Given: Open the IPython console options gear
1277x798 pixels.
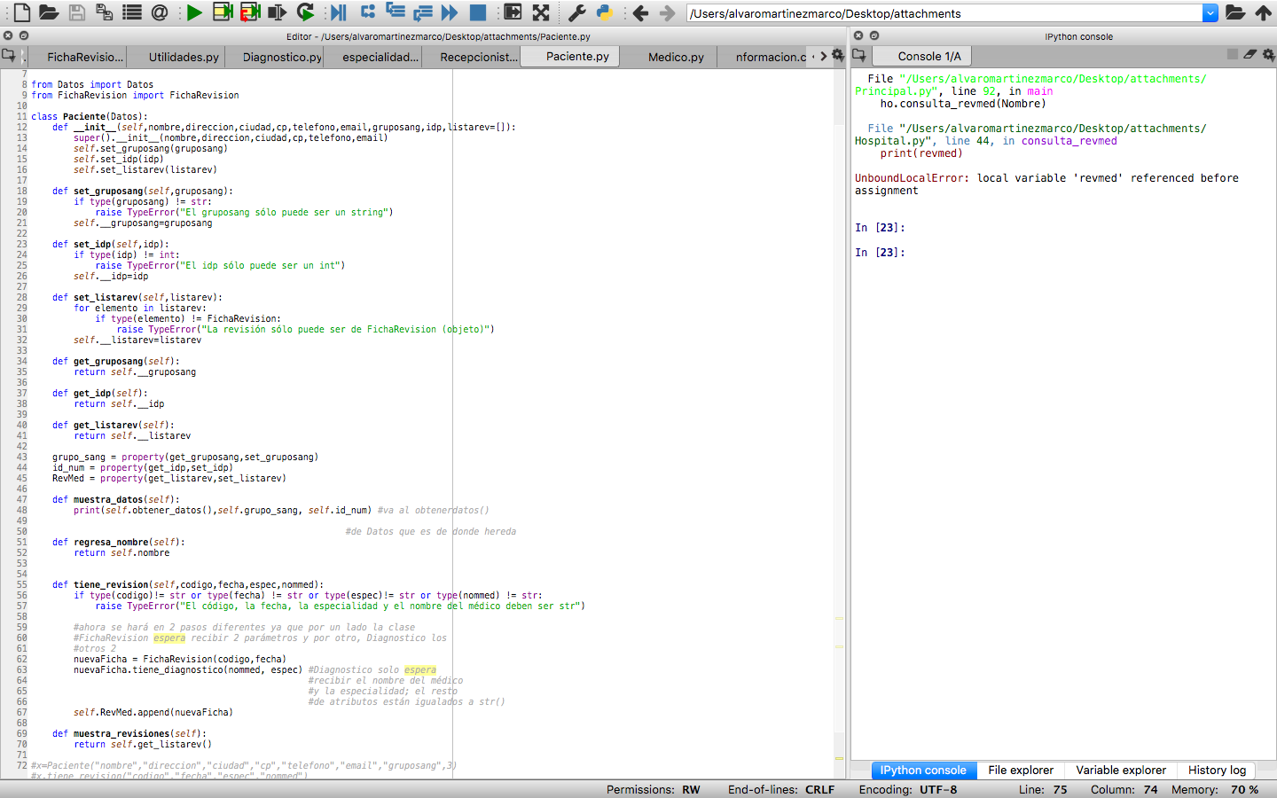Looking at the screenshot, I should [1268, 54].
